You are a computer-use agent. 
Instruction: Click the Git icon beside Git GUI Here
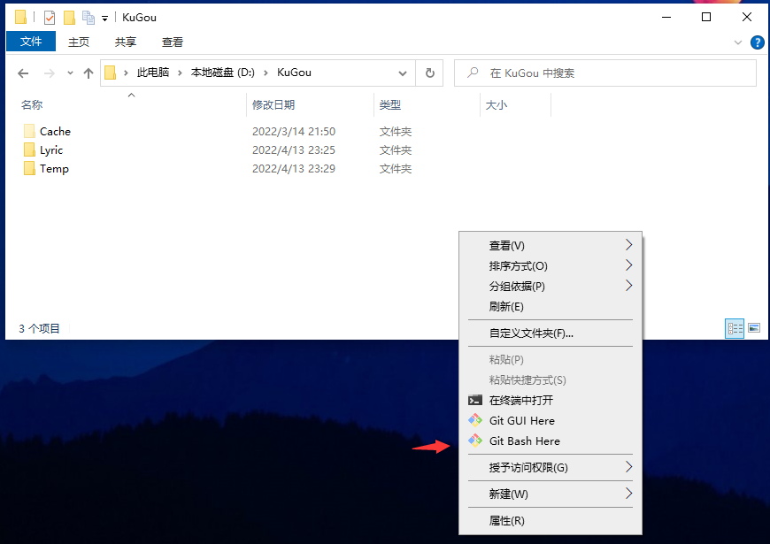click(x=475, y=420)
